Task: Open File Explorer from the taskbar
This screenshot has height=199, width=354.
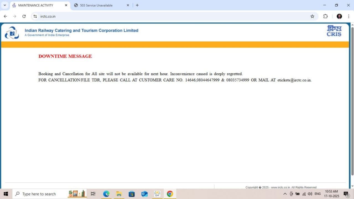Action: (x=119, y=194)
